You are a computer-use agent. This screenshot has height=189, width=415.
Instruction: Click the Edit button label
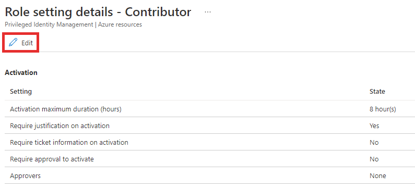pyautogui.click(x=27, y=43)
